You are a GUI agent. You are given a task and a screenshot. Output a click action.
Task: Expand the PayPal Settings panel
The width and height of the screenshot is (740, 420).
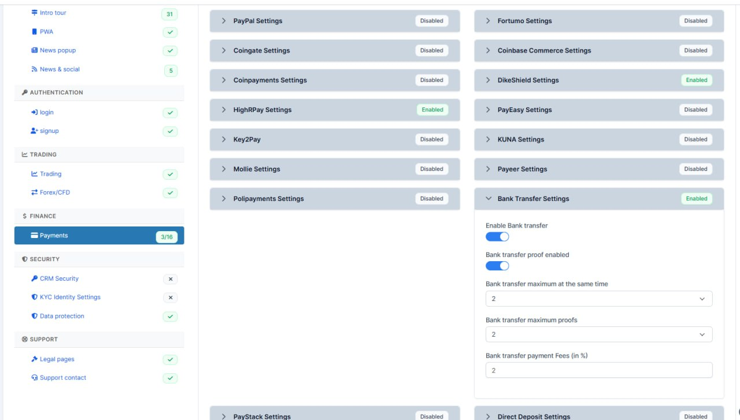click(335, 21)
